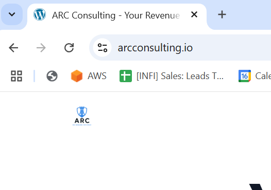
Task: Focus the arcconsulting.io address bar
Action: point(180,48)
